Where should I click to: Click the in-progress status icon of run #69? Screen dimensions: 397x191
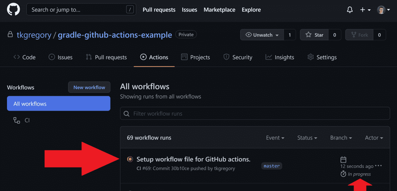[x=130, y=159]
